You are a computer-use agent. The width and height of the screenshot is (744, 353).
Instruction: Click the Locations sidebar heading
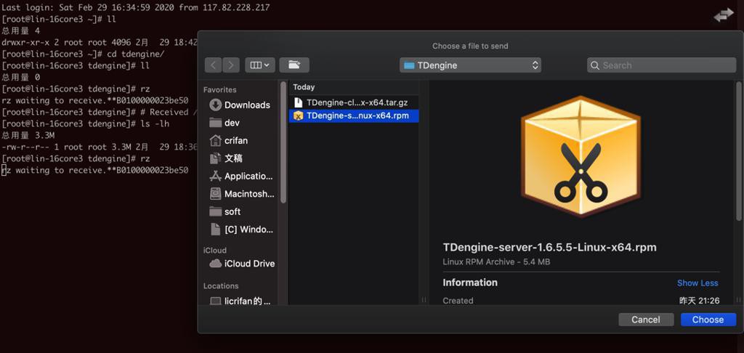(x=221, y=286)
